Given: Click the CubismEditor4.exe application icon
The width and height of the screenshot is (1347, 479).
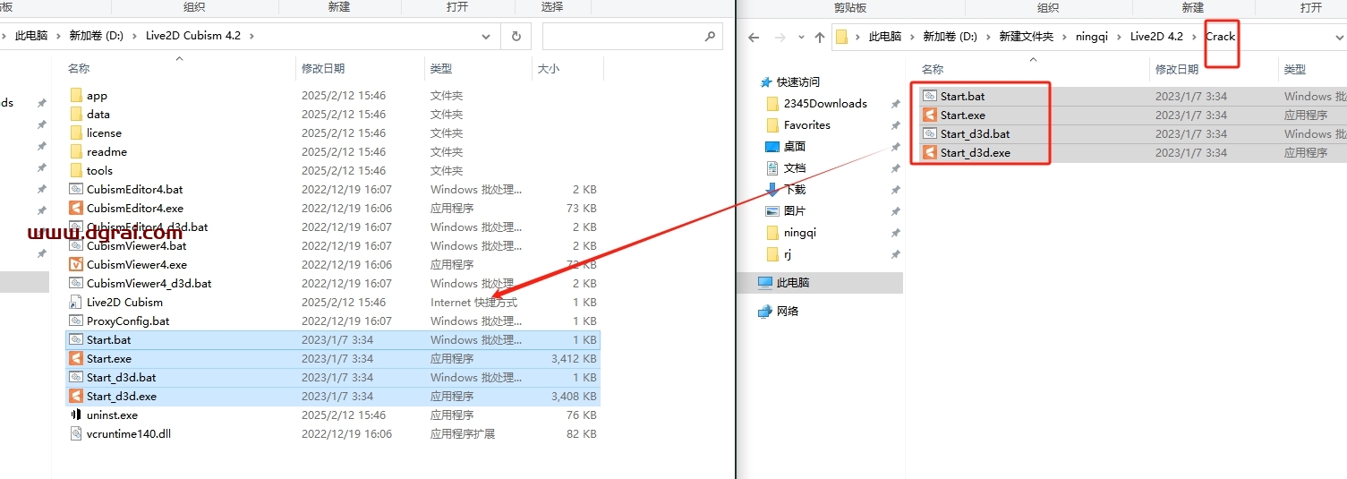Looking at the screenshot, I should pyautogui.click(x=76, y=208).
